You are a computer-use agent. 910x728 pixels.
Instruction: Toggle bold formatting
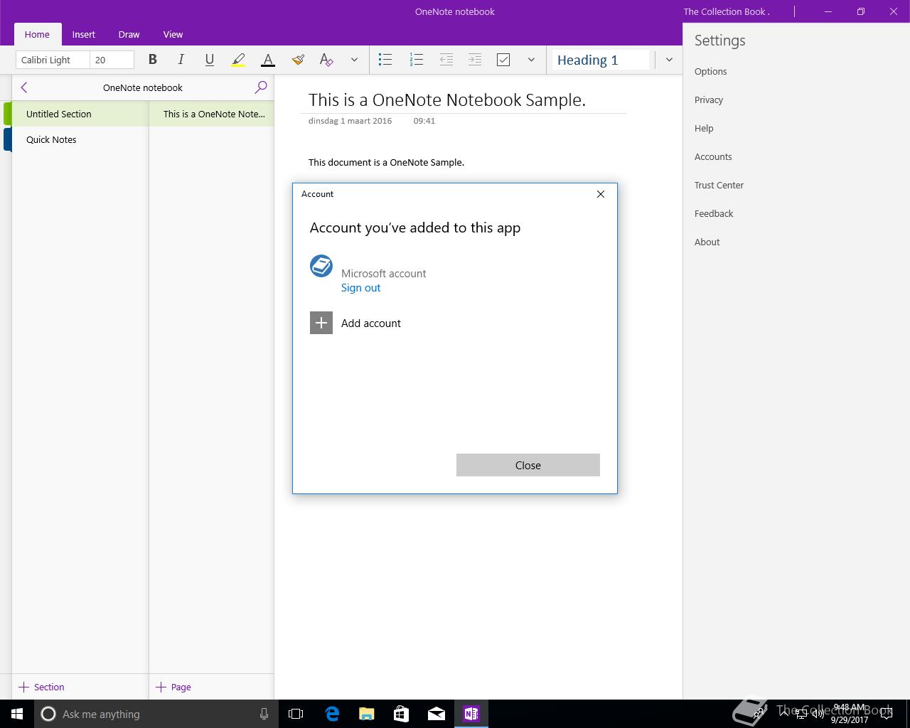click(152, 60)
